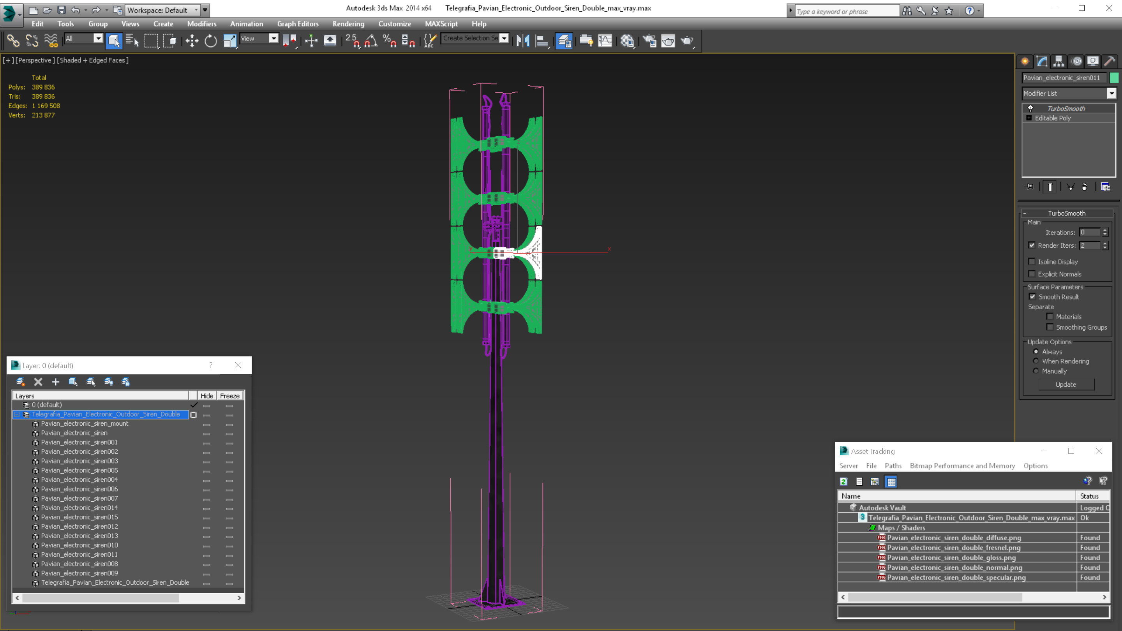Open the Material Editor icon
Viewport: 1122px width, 631px height.
click(x=627, y=41)
